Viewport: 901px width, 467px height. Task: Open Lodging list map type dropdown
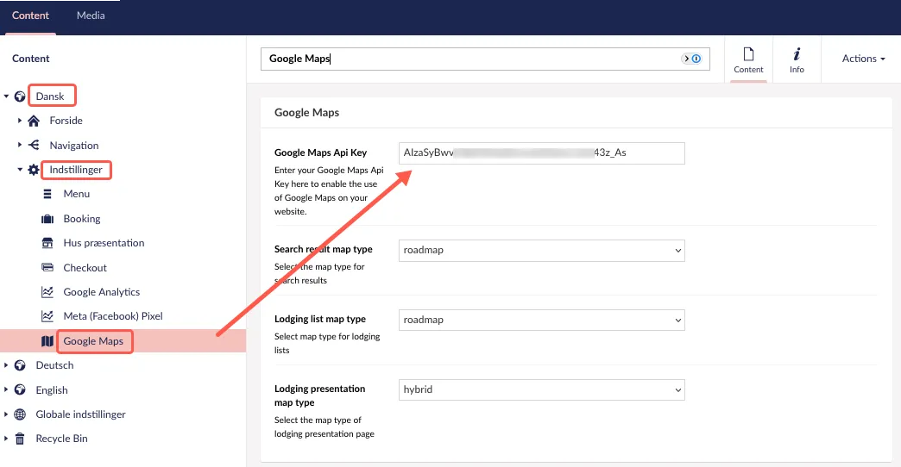(x=542, y=321)
